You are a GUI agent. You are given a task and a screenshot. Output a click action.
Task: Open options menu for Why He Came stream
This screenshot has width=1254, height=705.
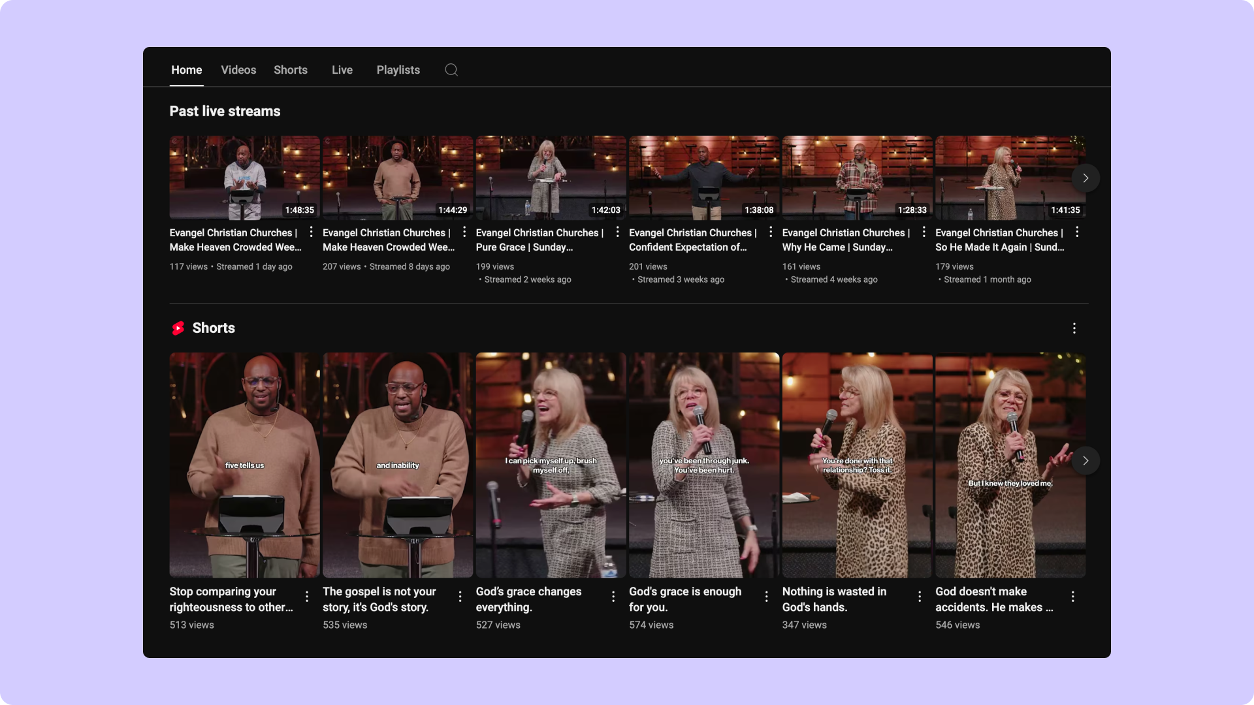pyautogui.click(x=924, y=232)
